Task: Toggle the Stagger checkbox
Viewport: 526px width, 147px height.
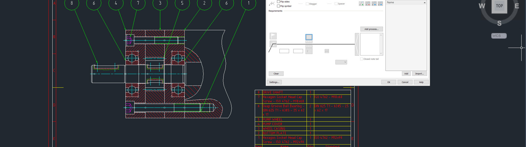Action: 307,4
